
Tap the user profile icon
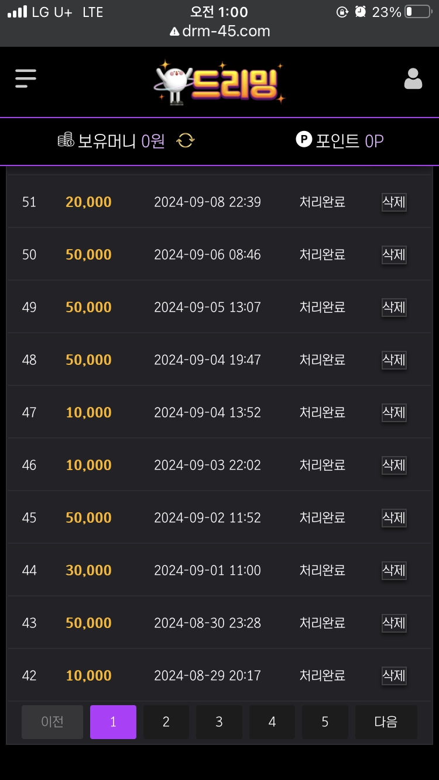pyautogui.click(x=413, y=78)
